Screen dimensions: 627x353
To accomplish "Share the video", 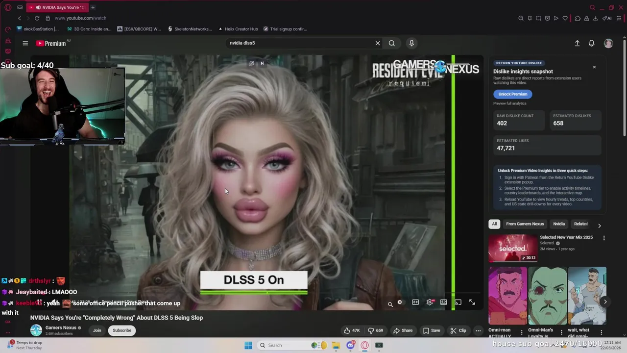I will click(x=403, y=330).
